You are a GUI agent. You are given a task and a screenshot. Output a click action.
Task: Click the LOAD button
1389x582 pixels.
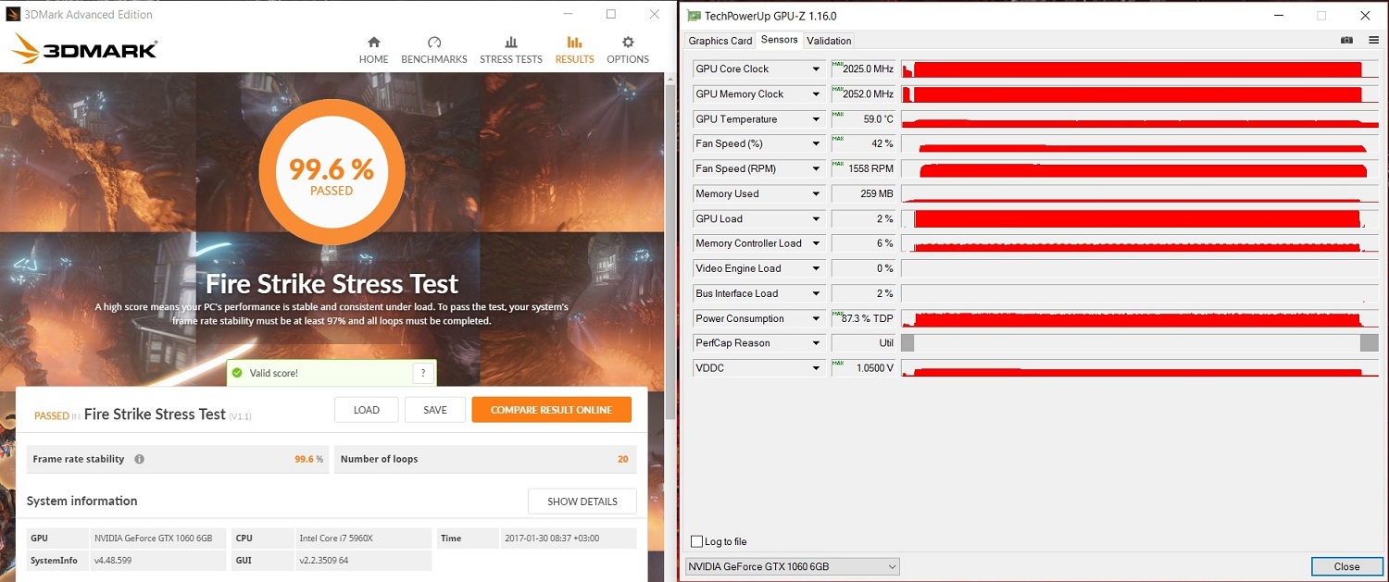click(x=367, y=410)
